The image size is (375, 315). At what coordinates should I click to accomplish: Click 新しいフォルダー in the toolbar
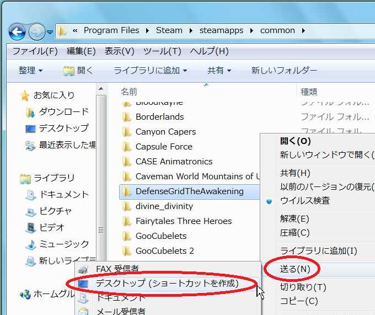(x=284, y=70)
